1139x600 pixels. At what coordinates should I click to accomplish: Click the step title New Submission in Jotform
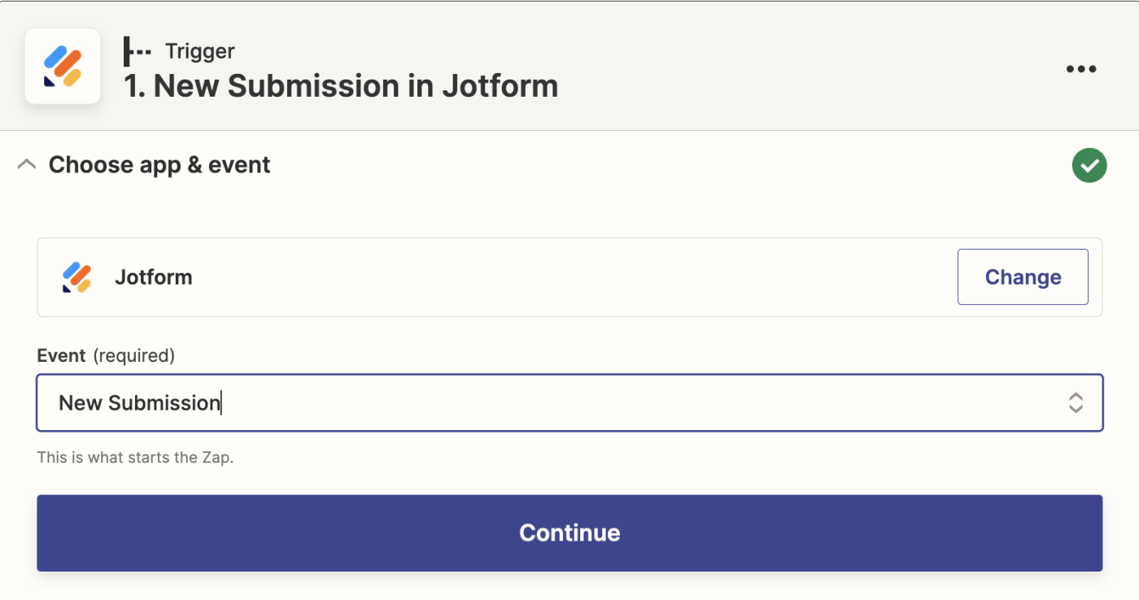(341, 85)
